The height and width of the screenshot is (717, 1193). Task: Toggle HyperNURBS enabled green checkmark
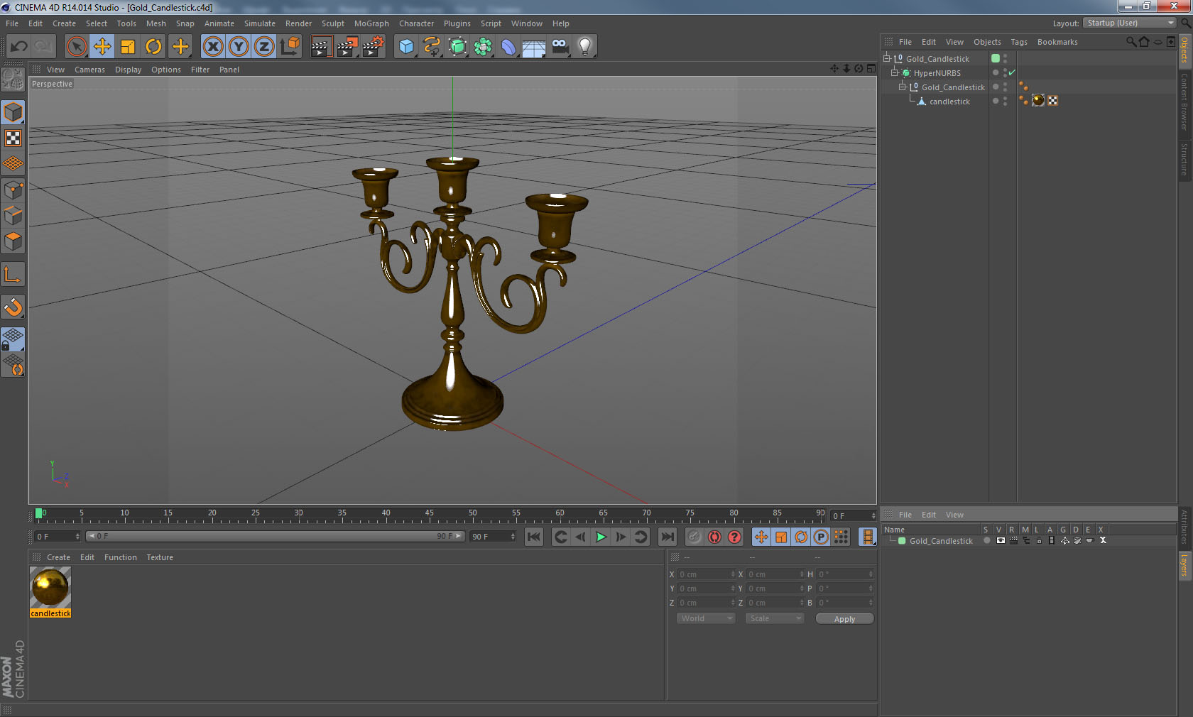(x=1012, y=72)
